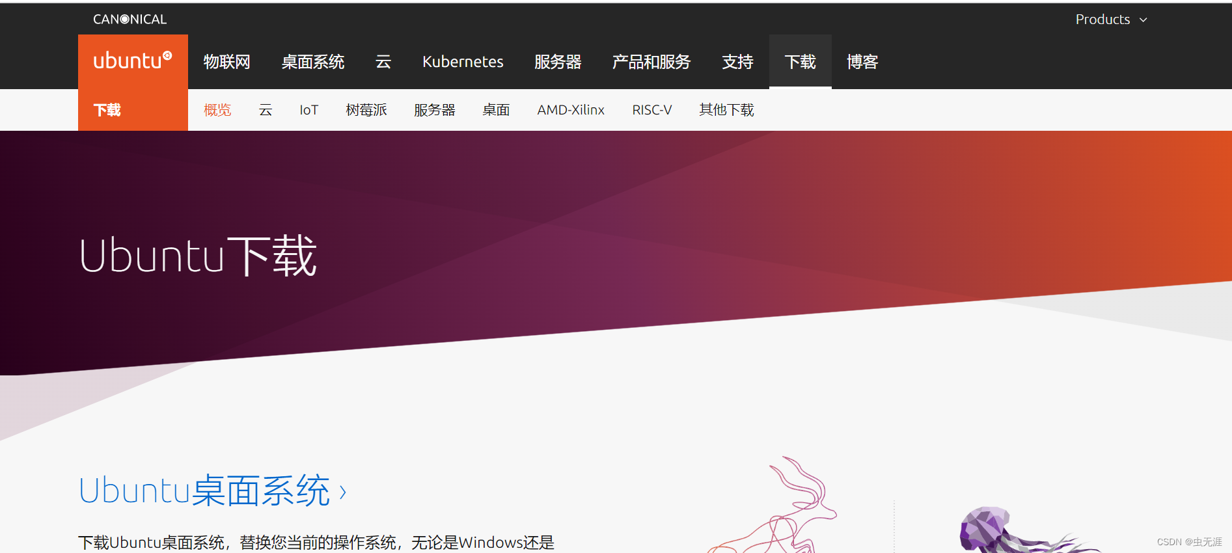Screen dimensions: 1232x553
Task: Open the AMD-Xilinx downloads tab
Action: click(571, 110)
